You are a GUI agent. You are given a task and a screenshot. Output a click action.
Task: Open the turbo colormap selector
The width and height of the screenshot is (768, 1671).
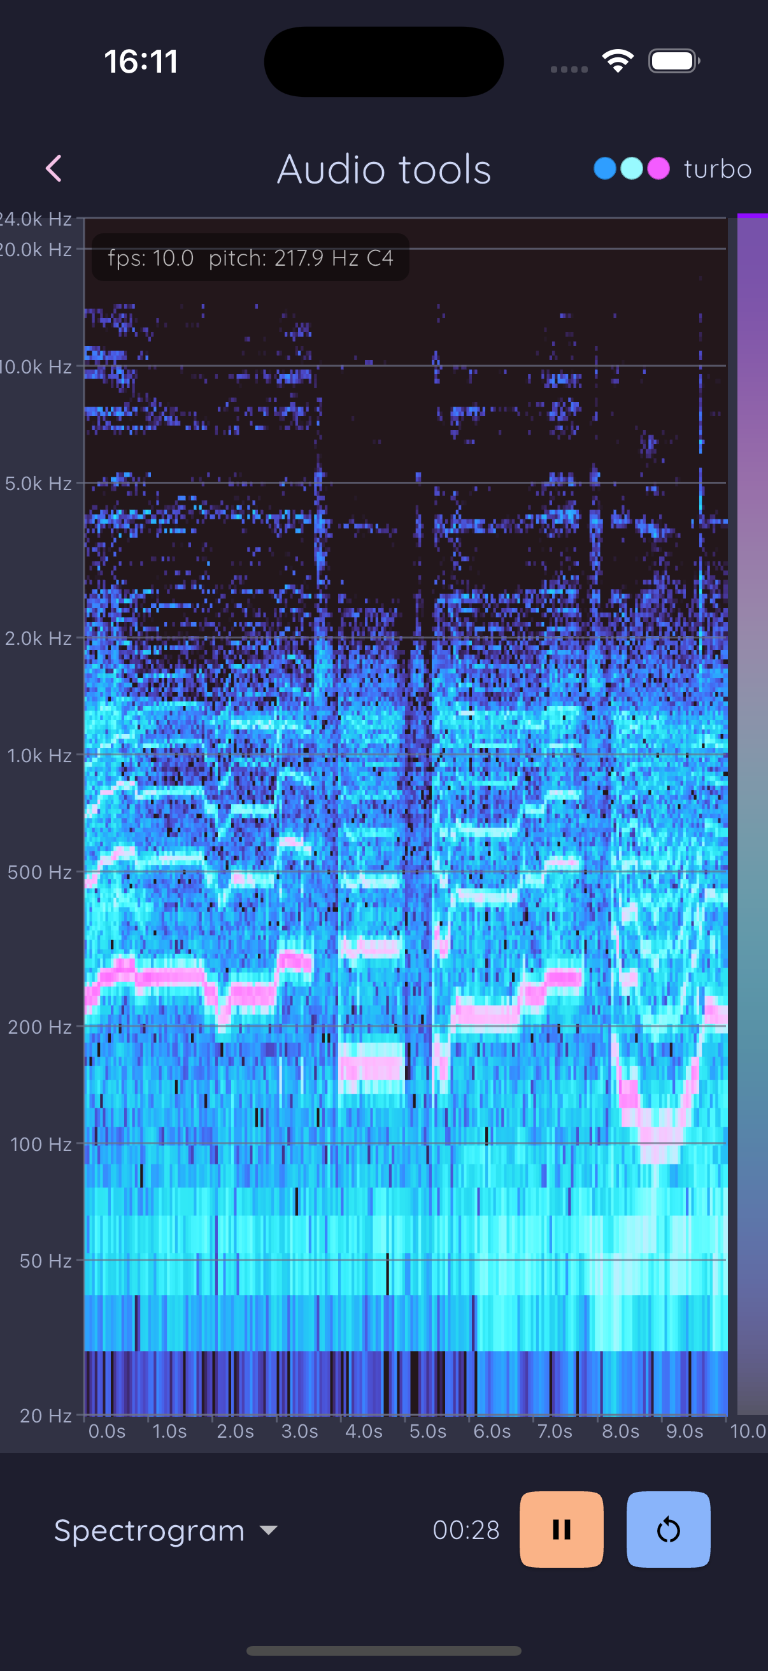(x=717, y=169)
